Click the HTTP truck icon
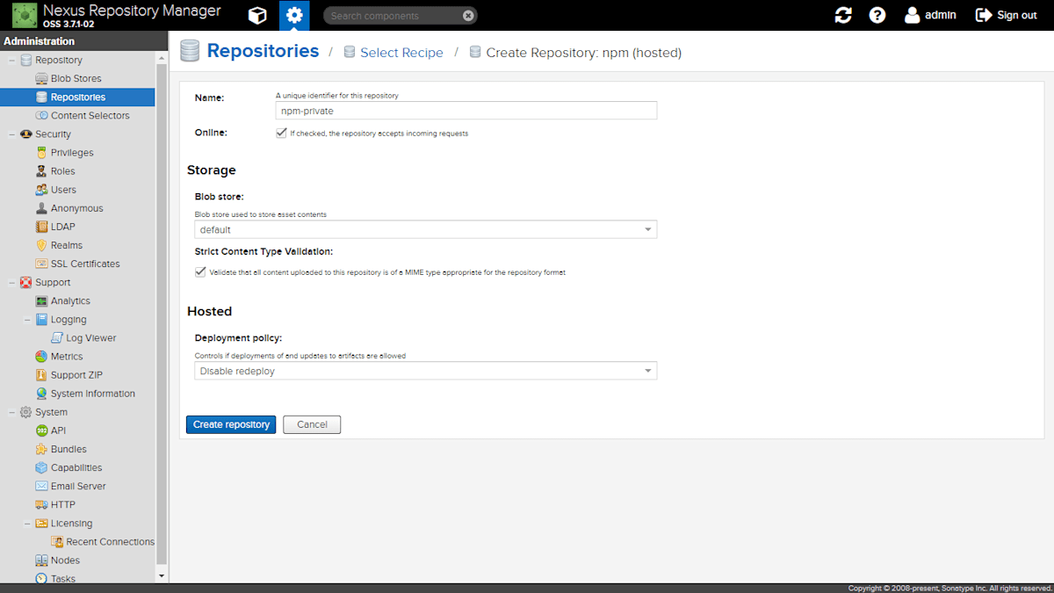The height and width of the screenshot is (593, 1054). tap(41, 504)
